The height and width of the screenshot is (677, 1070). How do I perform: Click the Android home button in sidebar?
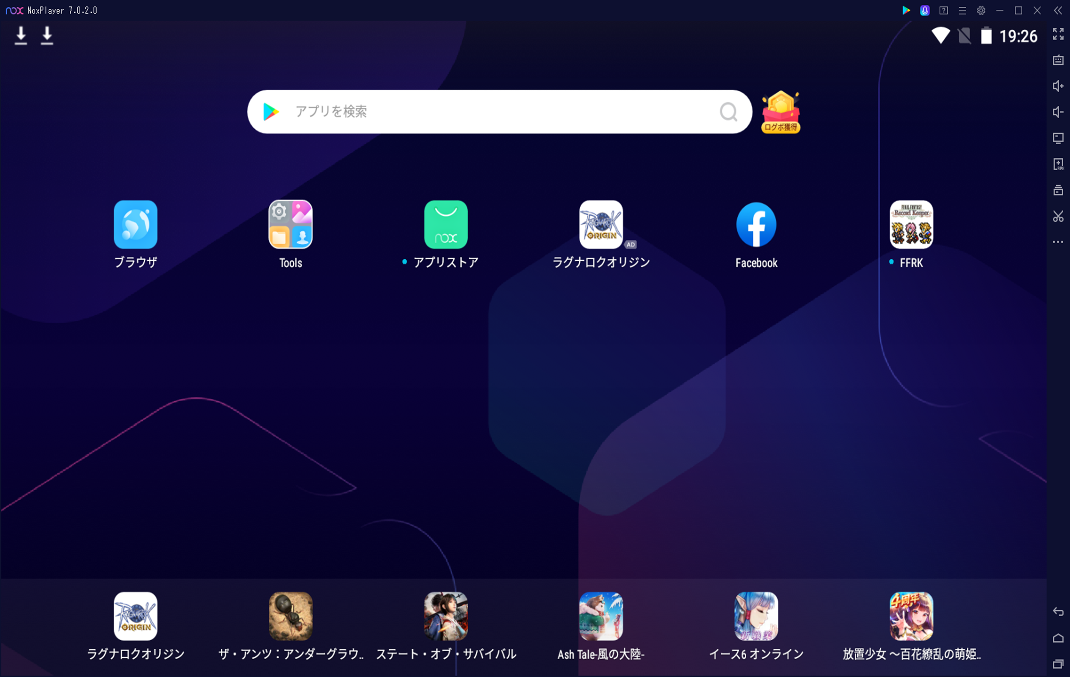point(1058,638)
